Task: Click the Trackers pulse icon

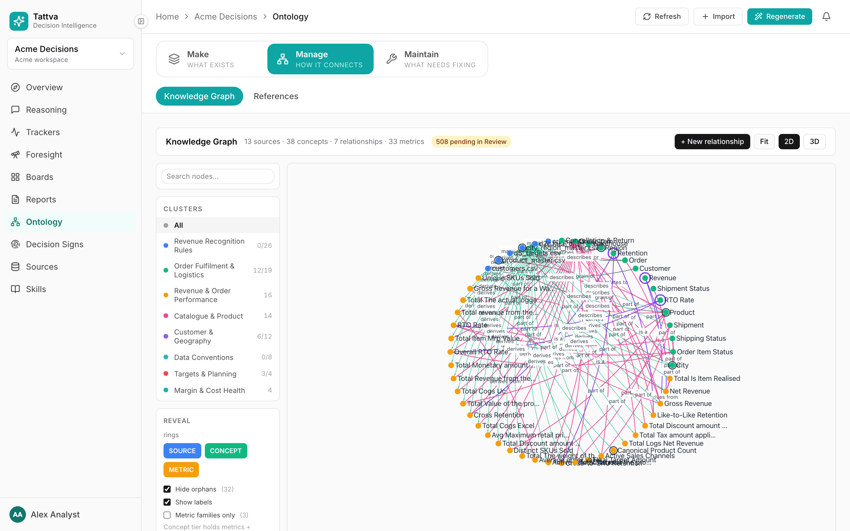Action: [x=15, y=132]
